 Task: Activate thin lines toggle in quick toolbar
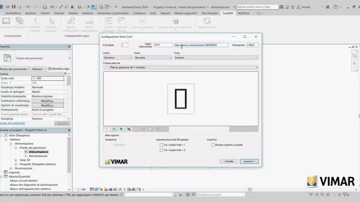pos(94,7)
